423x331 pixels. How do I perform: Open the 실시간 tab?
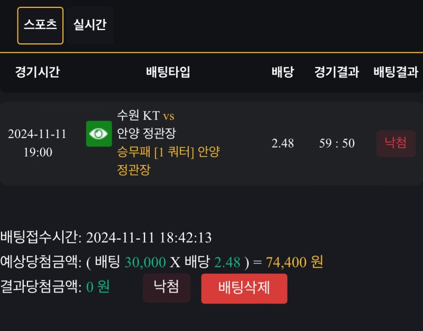[x=90, y=25]
